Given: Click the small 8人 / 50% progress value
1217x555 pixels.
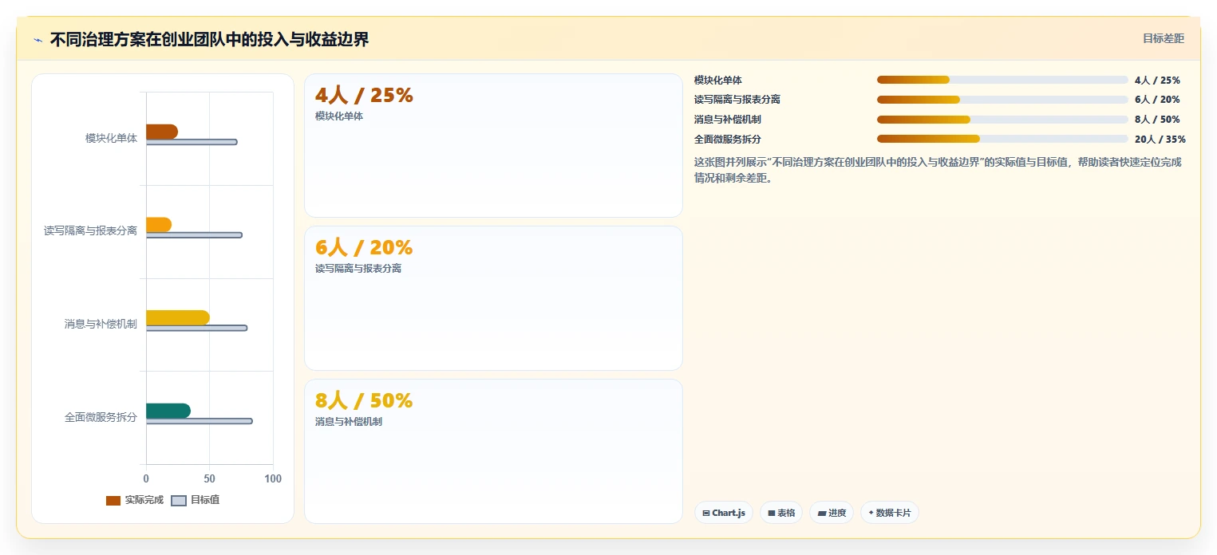Looking at the screenshot, I should (1157, 120).
